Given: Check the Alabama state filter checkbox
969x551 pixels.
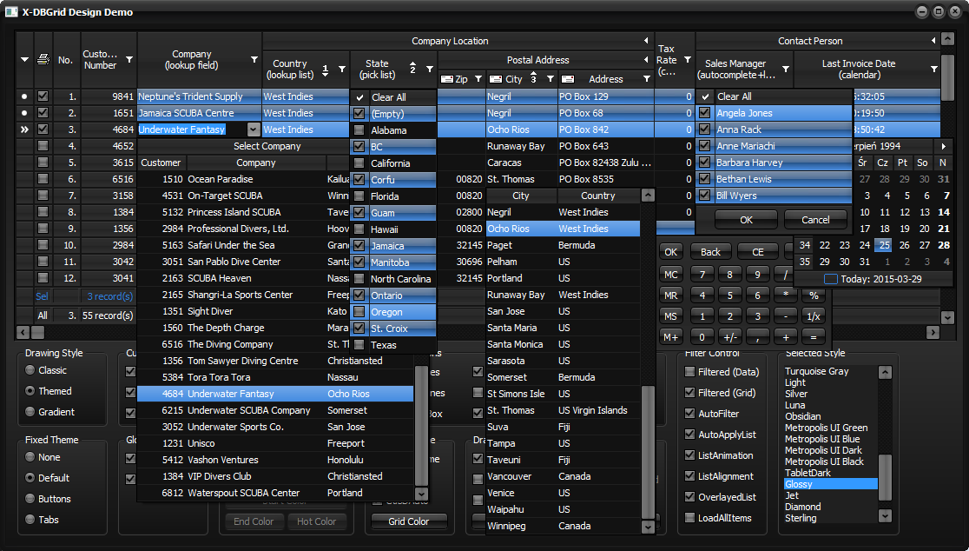Looking at the screenshot, I should [x=359, y=130].
